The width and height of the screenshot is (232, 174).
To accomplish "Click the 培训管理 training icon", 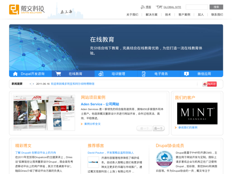I will coord(101,74).
